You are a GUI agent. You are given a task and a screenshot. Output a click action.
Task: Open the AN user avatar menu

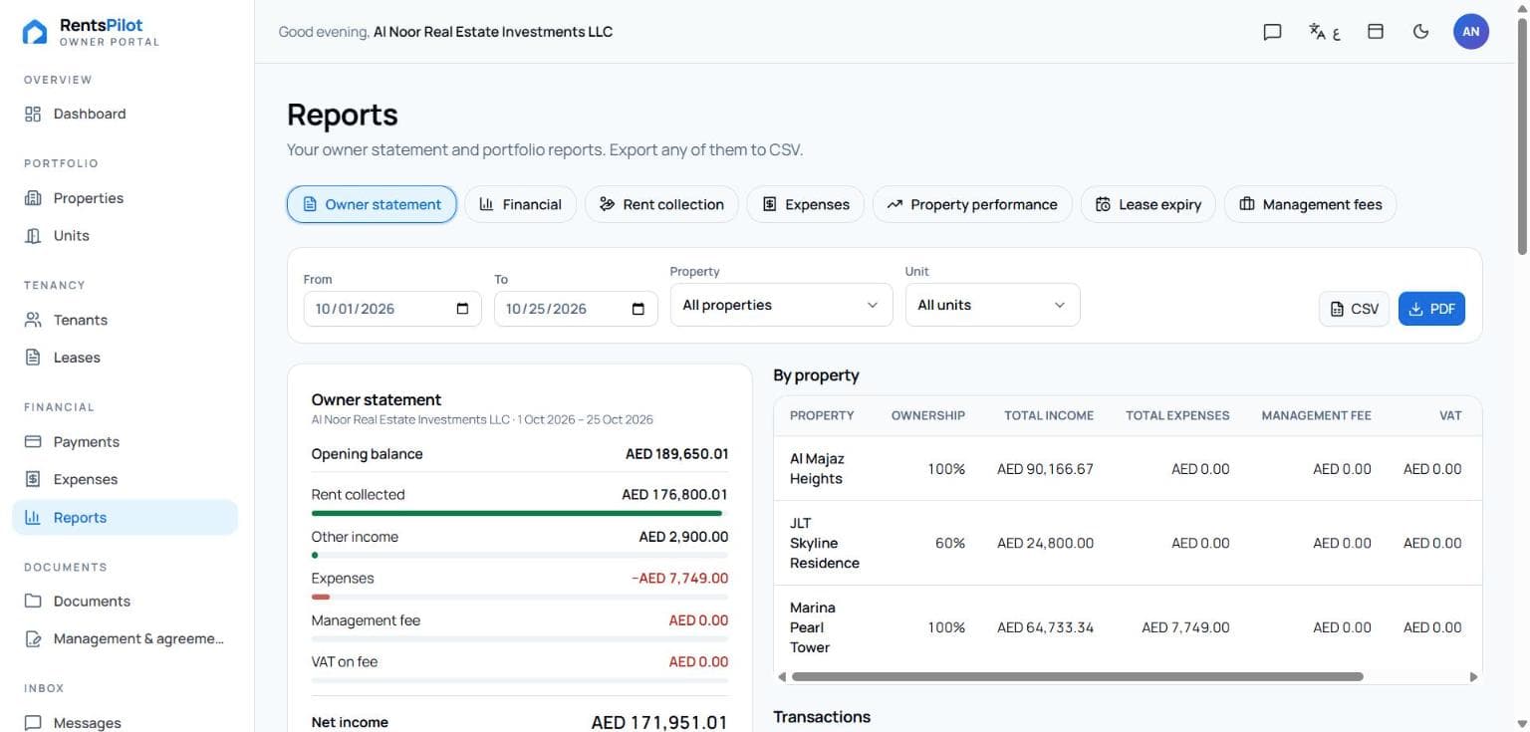(x=1471, y=32)
